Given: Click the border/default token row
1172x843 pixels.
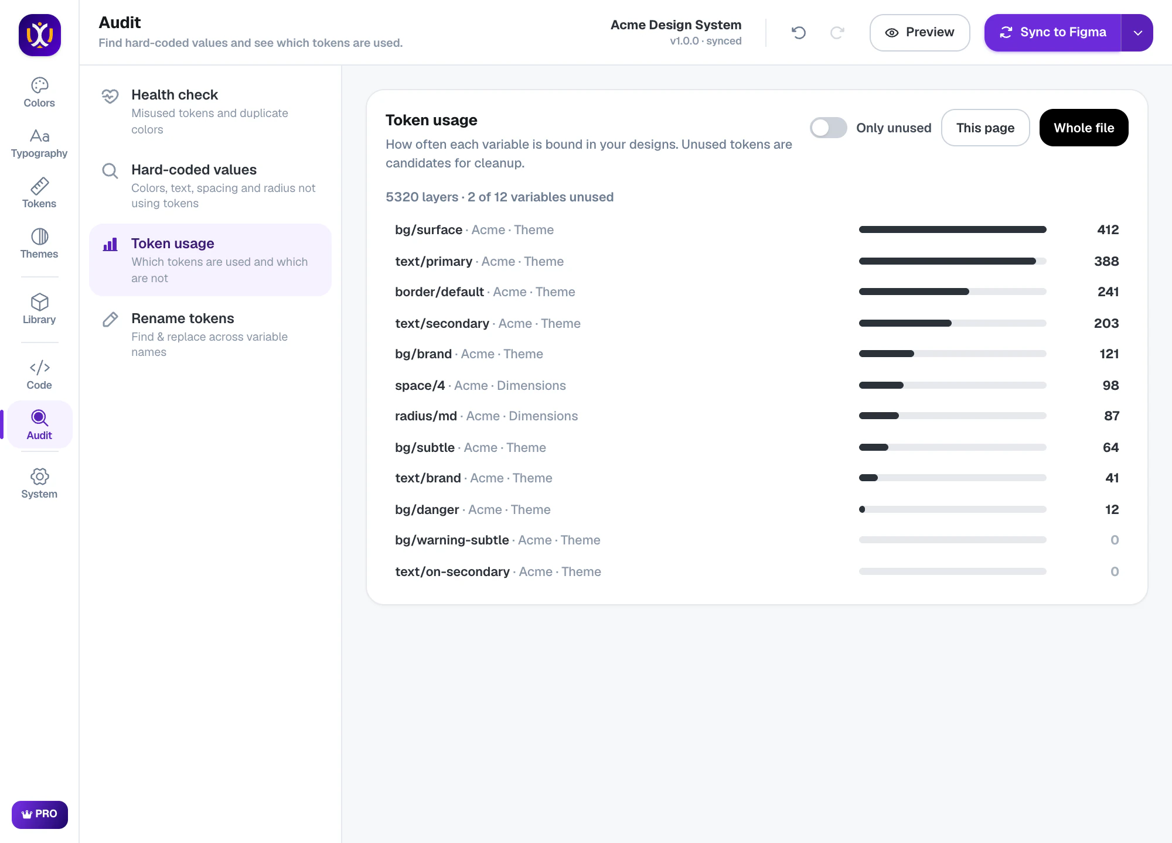Looking at the screenshot, I should [x=757, y=292].
